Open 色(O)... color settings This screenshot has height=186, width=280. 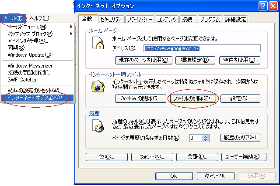click(107, 157)
